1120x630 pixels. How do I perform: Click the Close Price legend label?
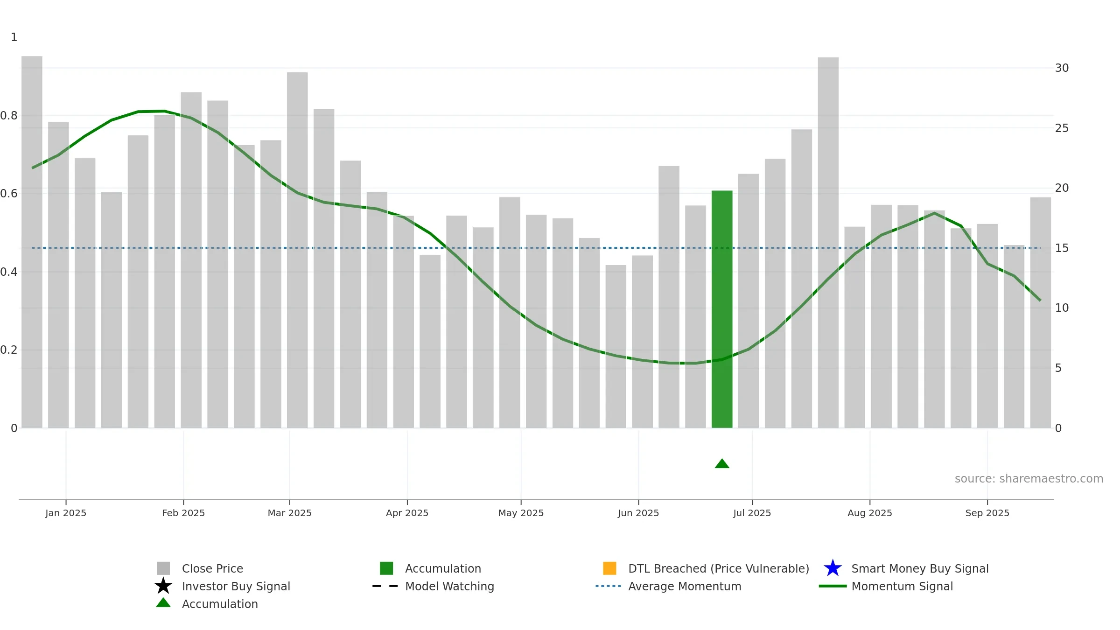pyautogui.click(x=212, y=568)
